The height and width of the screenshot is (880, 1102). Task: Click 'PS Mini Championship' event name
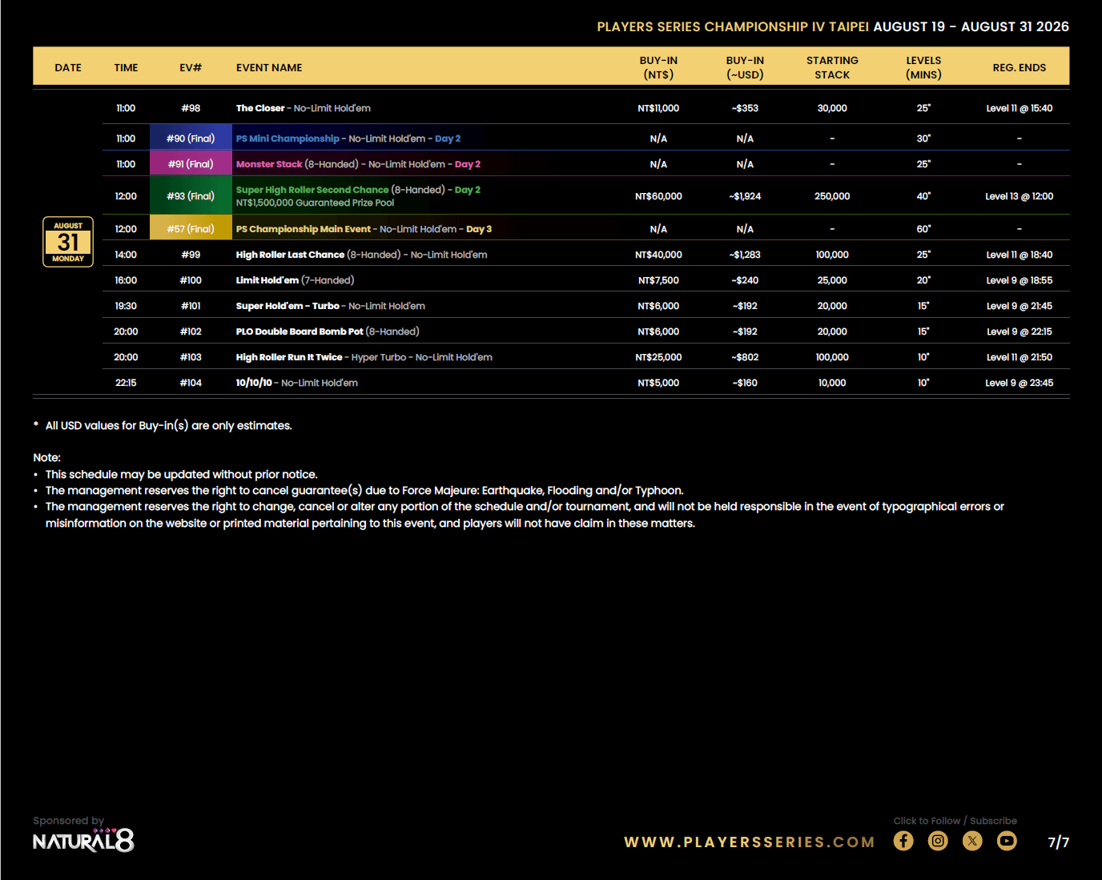(x=288, y=139)
